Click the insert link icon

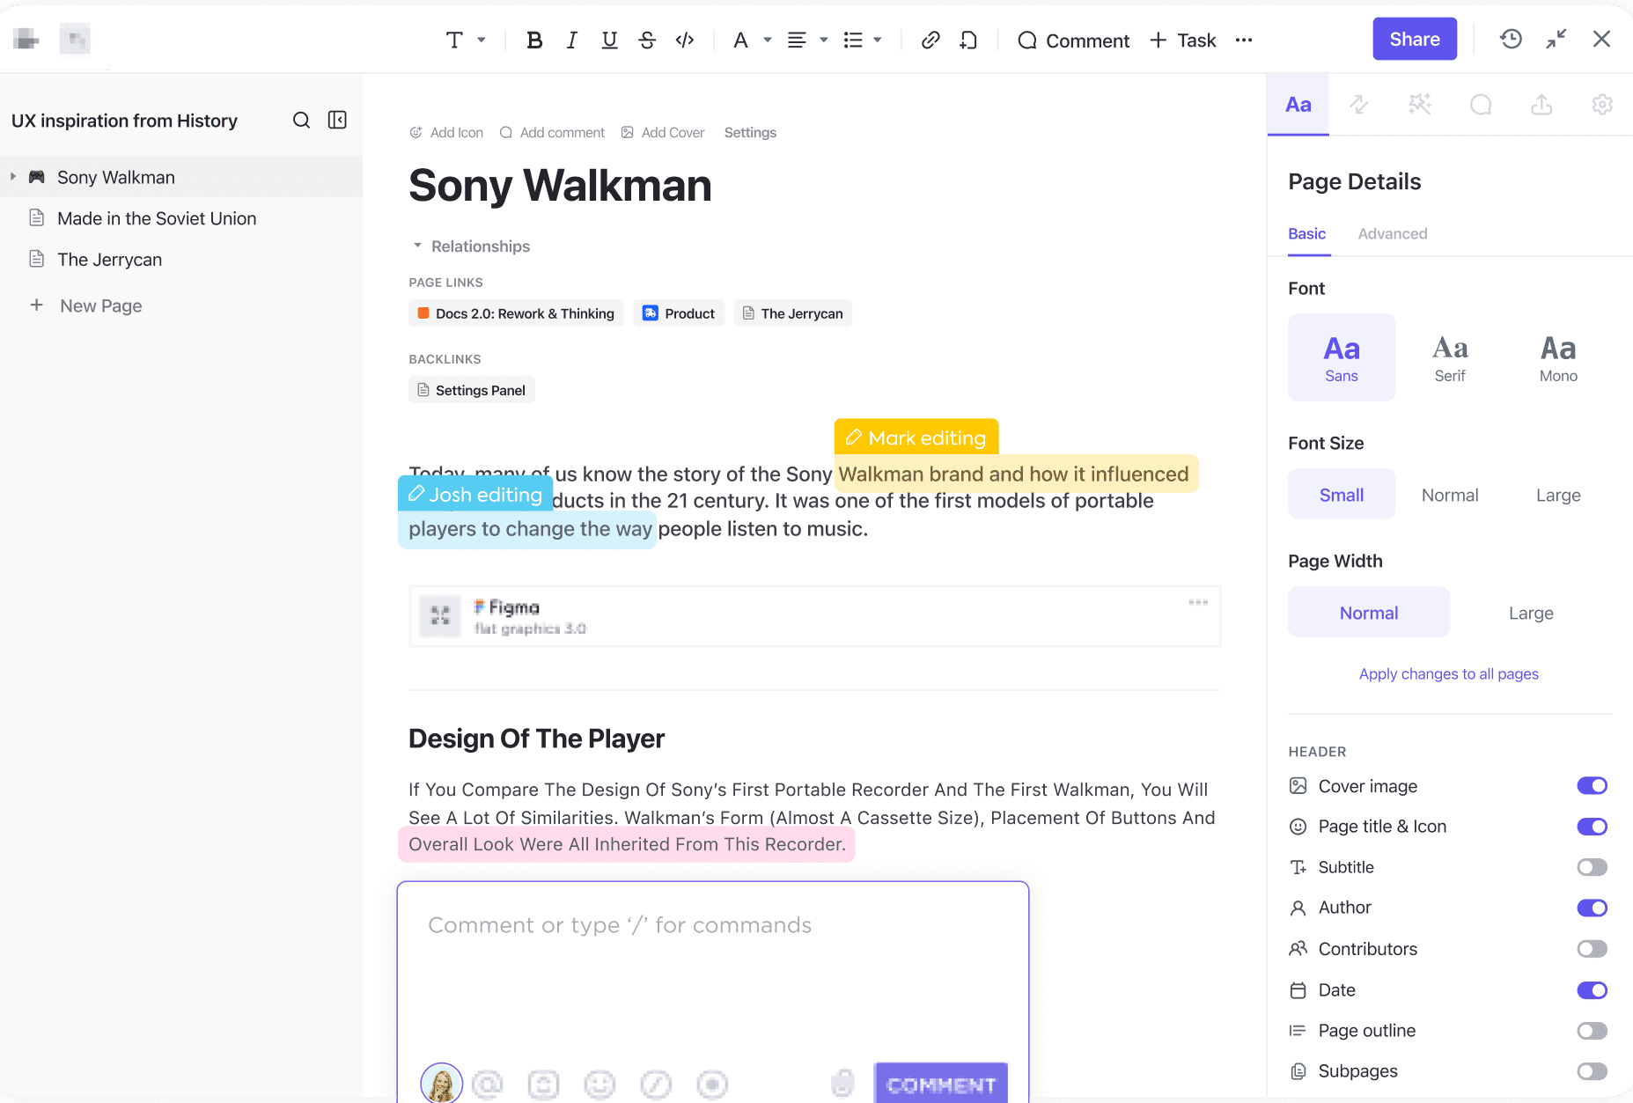click(931, 40)
